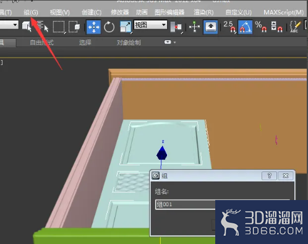Open the 动画 Animation menu
This screenshot has width=308, height=244.
click(x=142, y=12)
